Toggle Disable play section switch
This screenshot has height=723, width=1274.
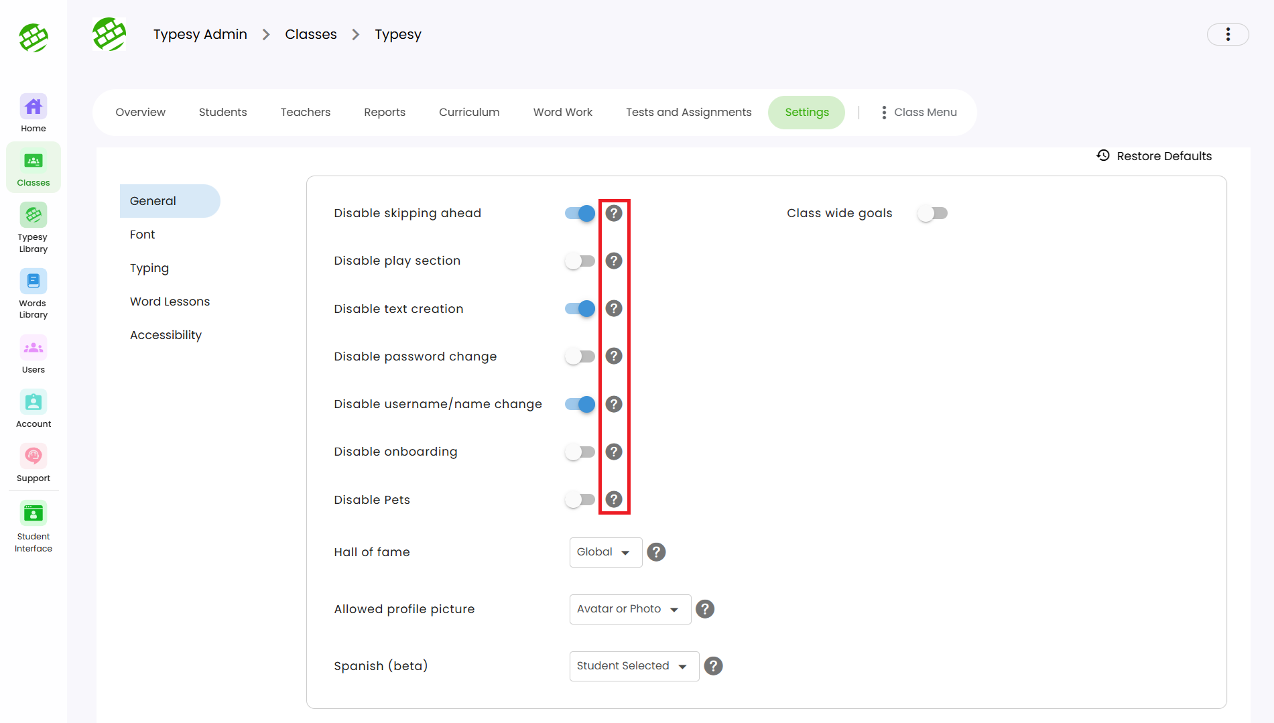[580, 261]
